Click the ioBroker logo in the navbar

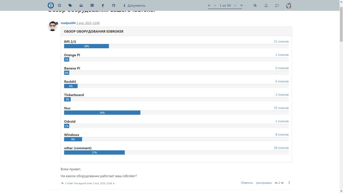[51, 5]
